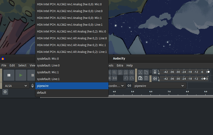Open the record meter microphone options

point(155,72)
